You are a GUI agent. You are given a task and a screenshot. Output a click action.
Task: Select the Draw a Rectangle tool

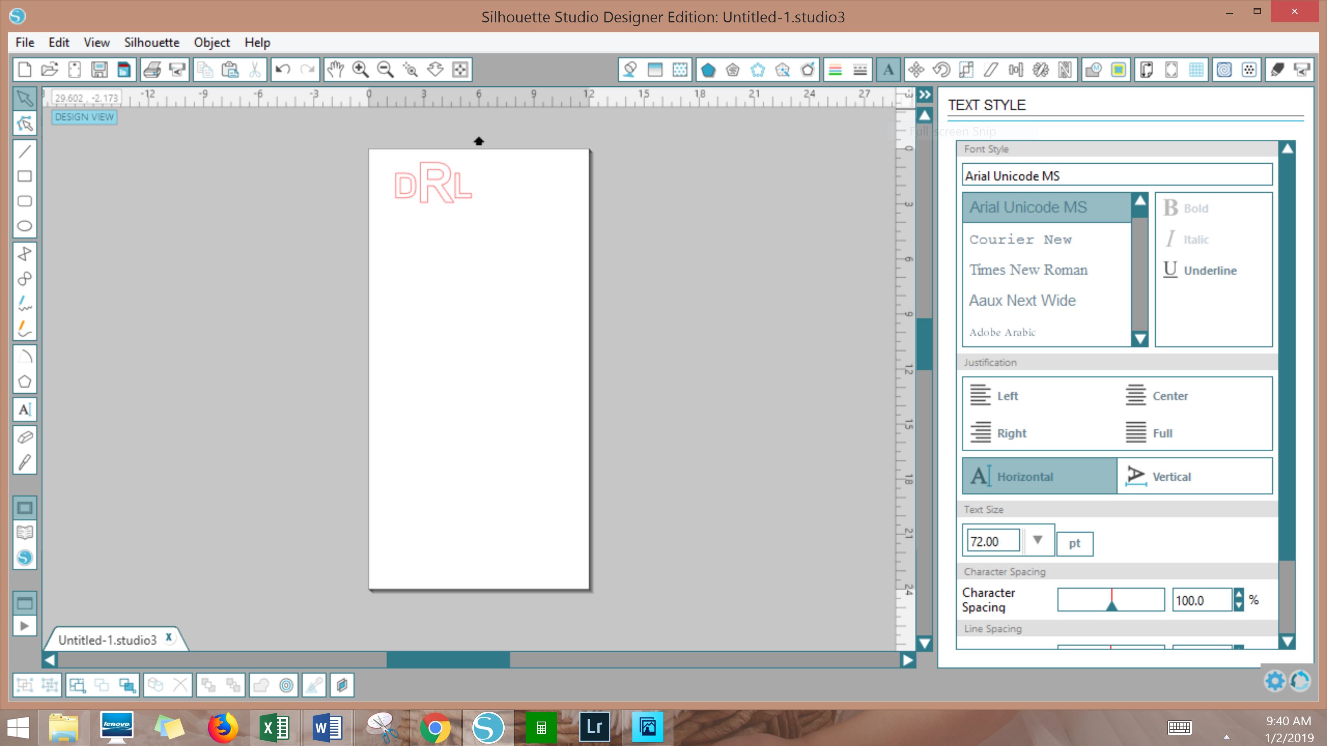(x=24, y=176)
